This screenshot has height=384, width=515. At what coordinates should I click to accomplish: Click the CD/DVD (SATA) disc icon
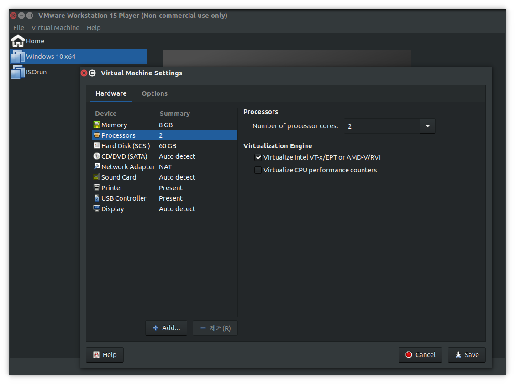click(x=97, y=156)
